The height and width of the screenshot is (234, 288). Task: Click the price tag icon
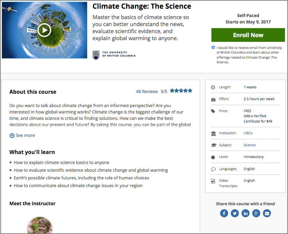(213, 111)
